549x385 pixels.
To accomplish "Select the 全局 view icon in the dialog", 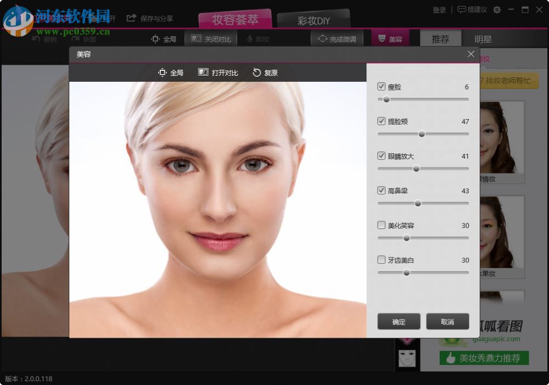I will point(162,72).
